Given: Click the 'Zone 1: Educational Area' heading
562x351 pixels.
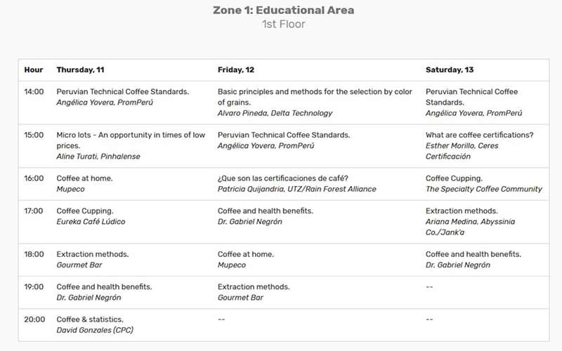Looking at the screenshot, I should [x=284, y=10].
